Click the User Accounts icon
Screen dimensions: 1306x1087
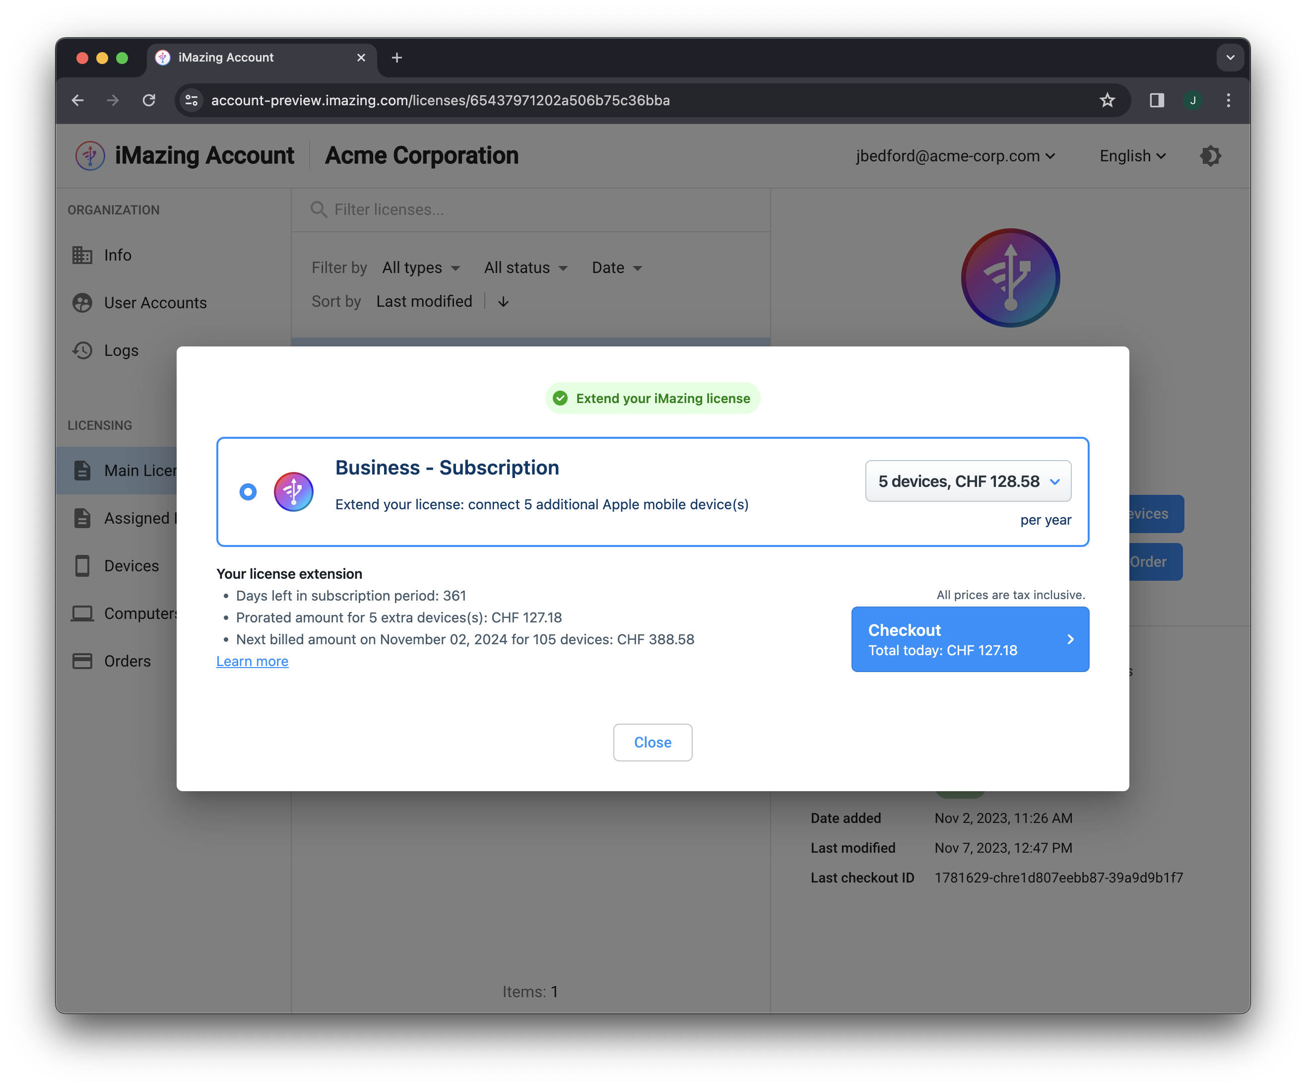[82, 303]
